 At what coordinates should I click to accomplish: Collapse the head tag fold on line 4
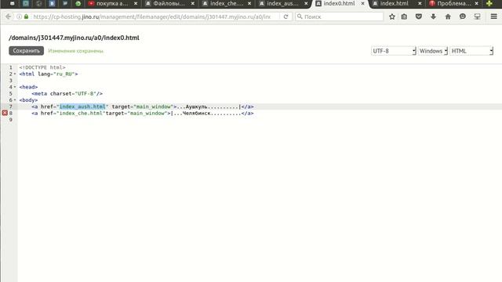[x=15, y=87]
